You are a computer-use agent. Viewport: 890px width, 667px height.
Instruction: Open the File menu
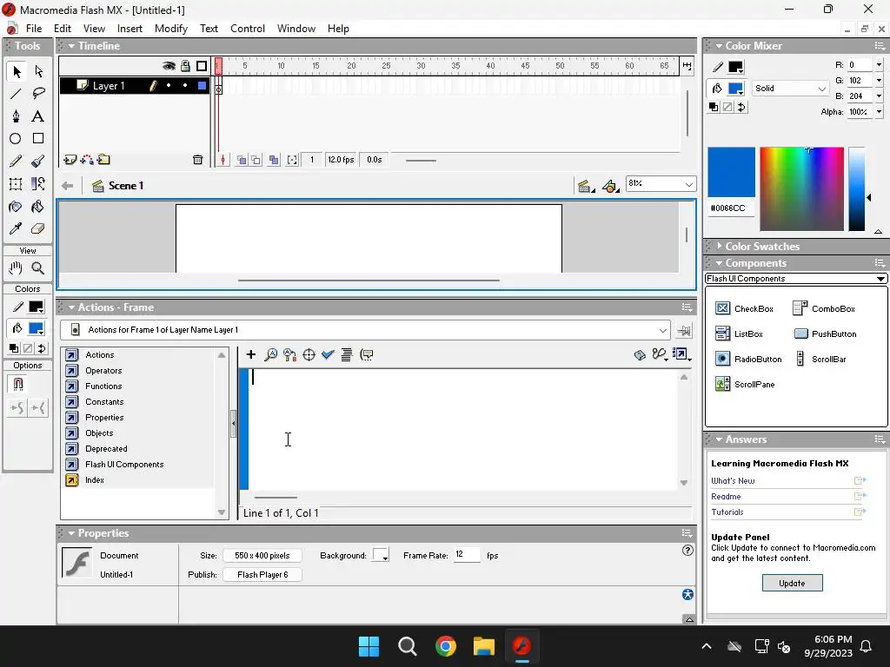[34, 29]
